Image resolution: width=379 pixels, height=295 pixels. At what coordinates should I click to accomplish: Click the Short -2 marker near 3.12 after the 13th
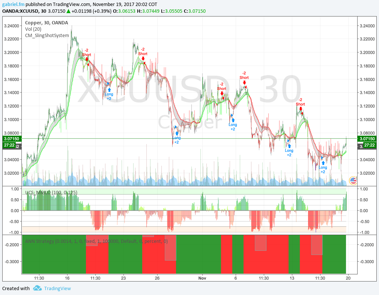click(x=301, y=104)
